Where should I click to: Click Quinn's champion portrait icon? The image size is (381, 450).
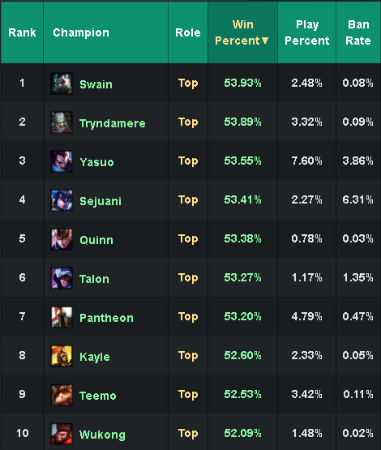[x=62, y=239]
